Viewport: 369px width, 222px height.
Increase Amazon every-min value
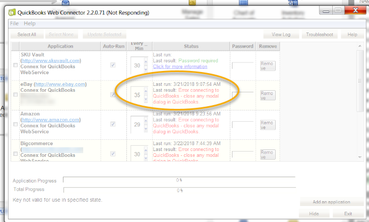click(146, 121)
